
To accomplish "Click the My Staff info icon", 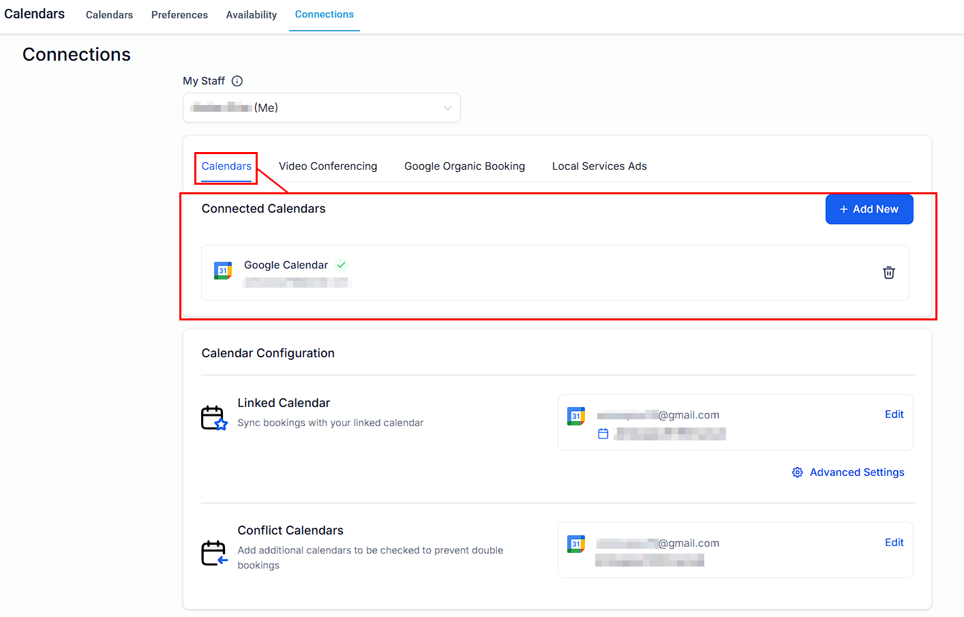I will tap(237, 81).
